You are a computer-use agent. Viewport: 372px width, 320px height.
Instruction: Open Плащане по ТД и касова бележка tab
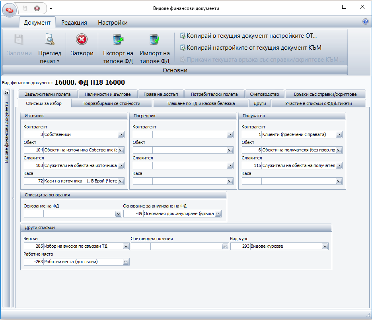coord(201,103)
